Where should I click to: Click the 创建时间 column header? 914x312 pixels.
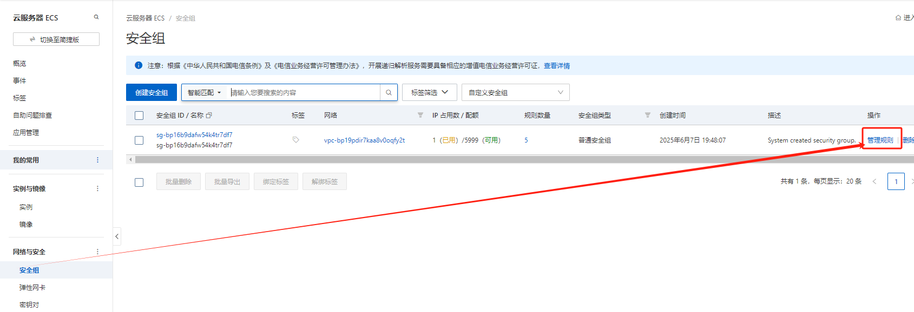673,115
